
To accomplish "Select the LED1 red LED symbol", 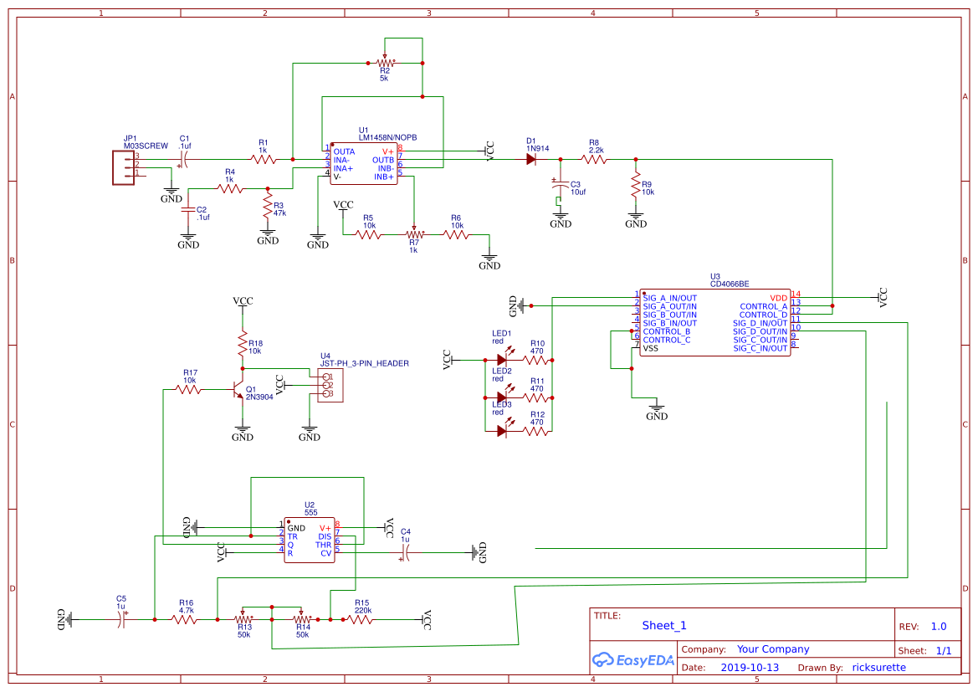I will coord(502,360).
